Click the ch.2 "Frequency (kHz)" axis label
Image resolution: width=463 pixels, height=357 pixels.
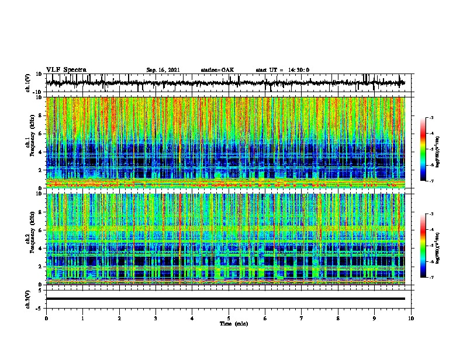click(x=32, y=232)
